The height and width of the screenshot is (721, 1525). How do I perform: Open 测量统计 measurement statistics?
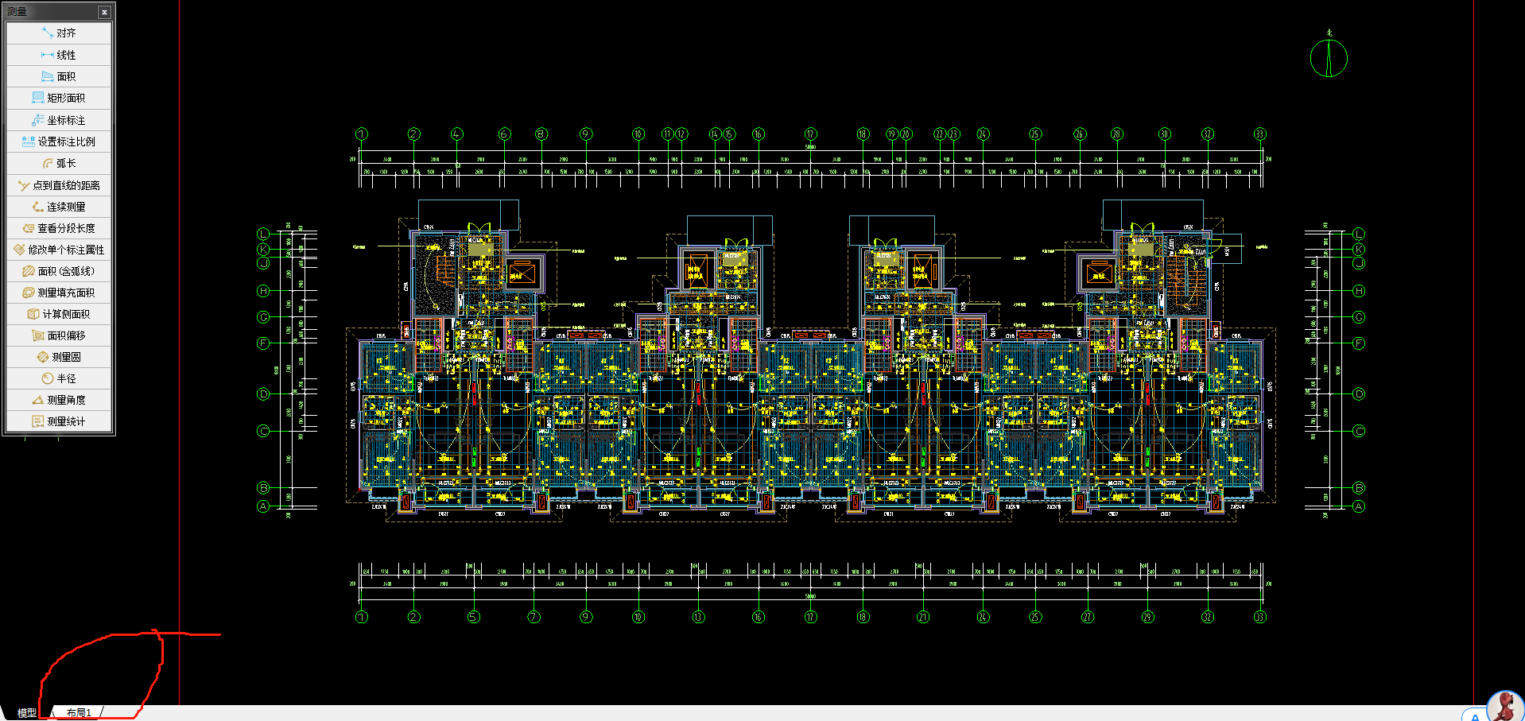pyautogui.click(x=59, y=421)
